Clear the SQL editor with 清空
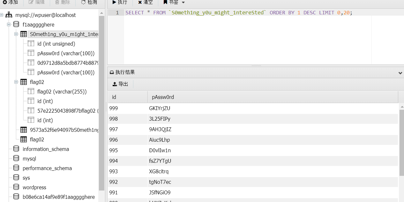Viewport: 404px width, 202px height. (145, 2)
